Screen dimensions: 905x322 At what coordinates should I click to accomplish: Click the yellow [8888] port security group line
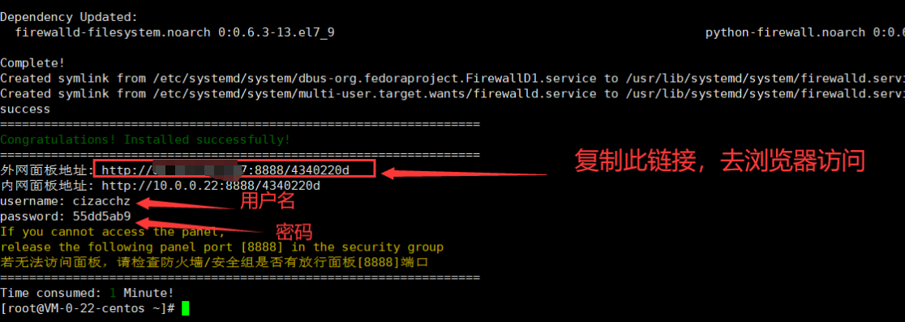(x=222, y=247)
